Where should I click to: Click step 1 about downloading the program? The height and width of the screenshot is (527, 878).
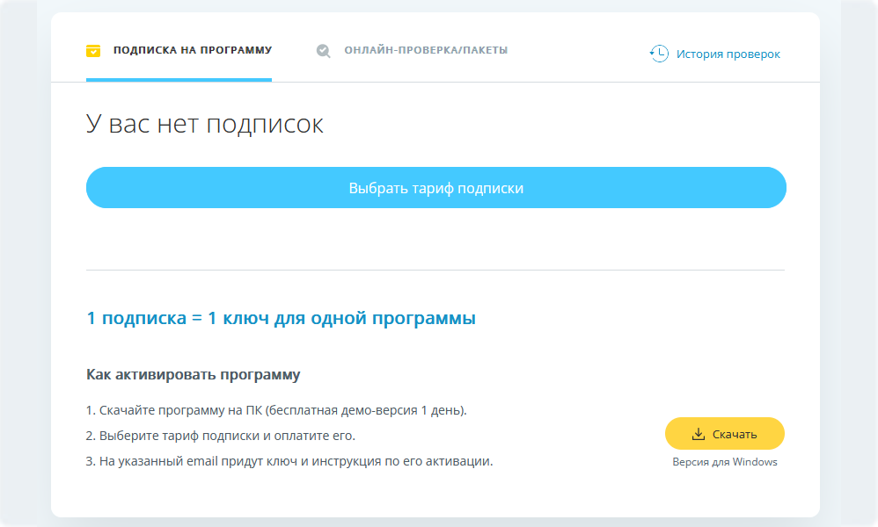(276, 410)
